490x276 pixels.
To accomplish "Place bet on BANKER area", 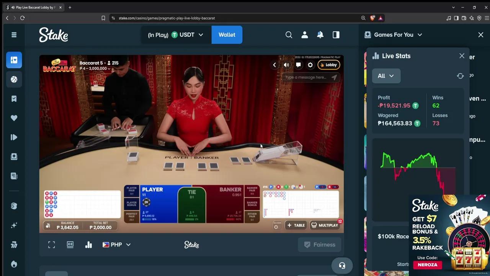I will (x=224, y=204).
